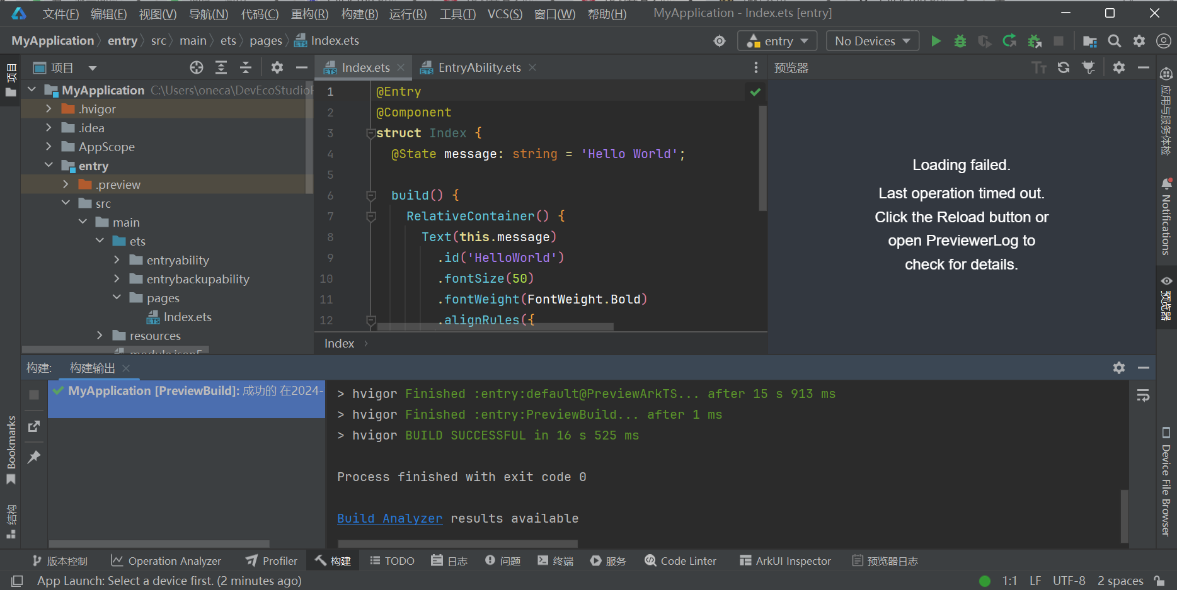The height and width of the screenshot is (590, 1177).
Task: Click UTF-8 encoding in status bar
Action: pos(1069,581)
